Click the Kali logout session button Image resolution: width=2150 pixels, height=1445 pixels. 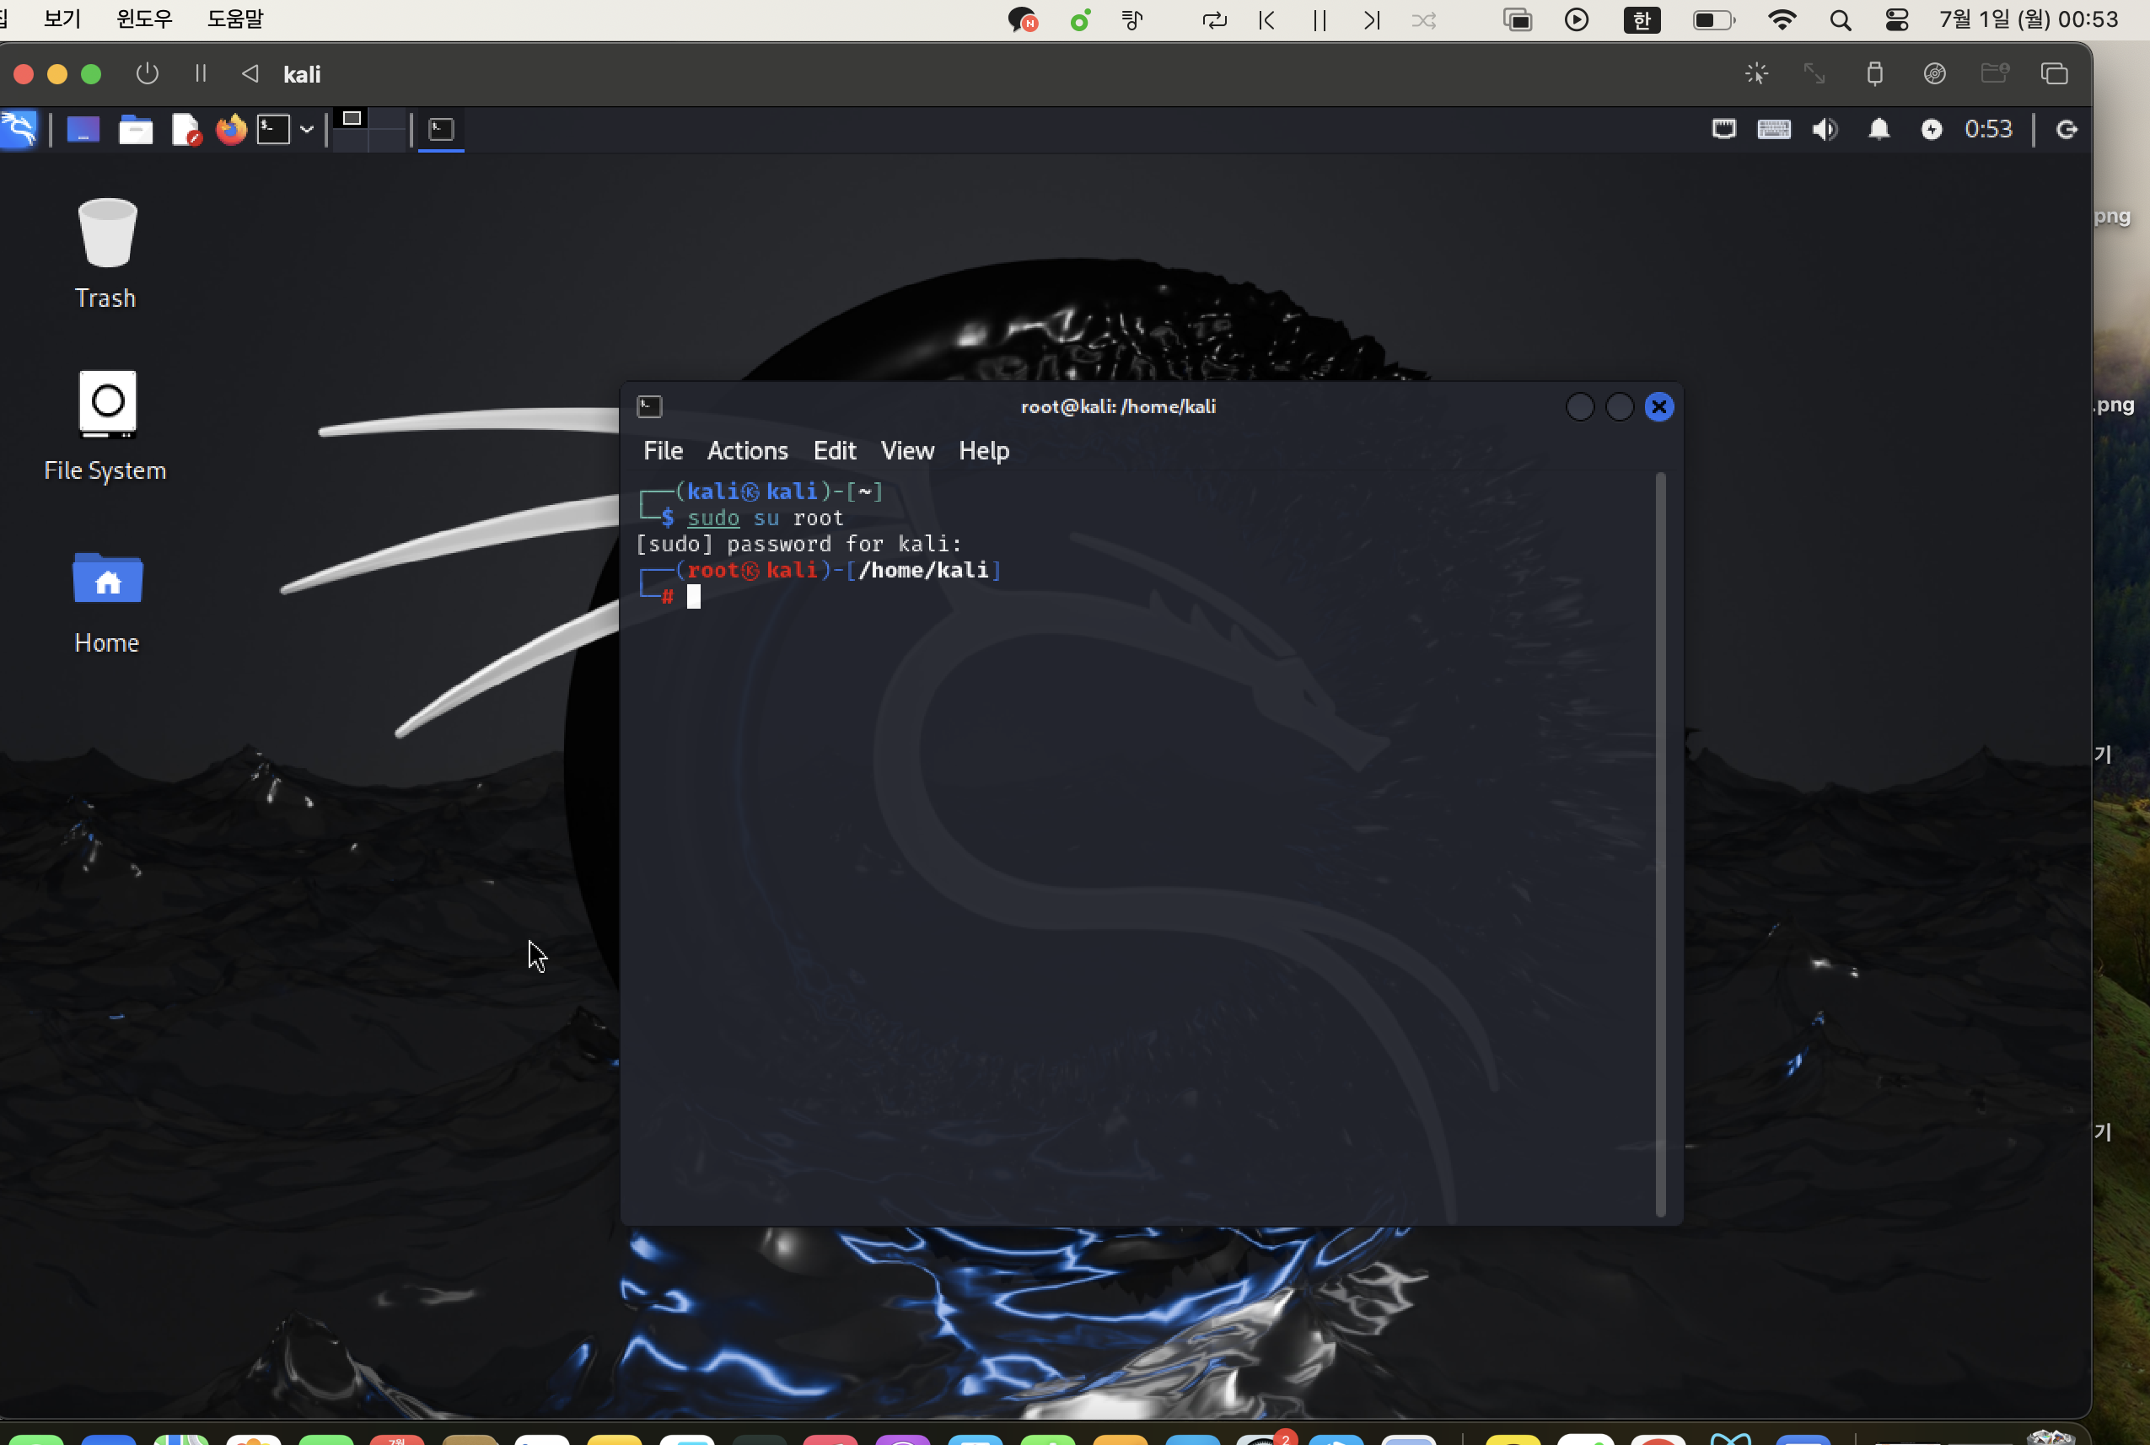(2067, 129)
